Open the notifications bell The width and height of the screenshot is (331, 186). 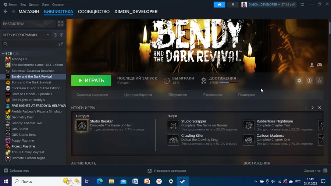pos(233,4)
